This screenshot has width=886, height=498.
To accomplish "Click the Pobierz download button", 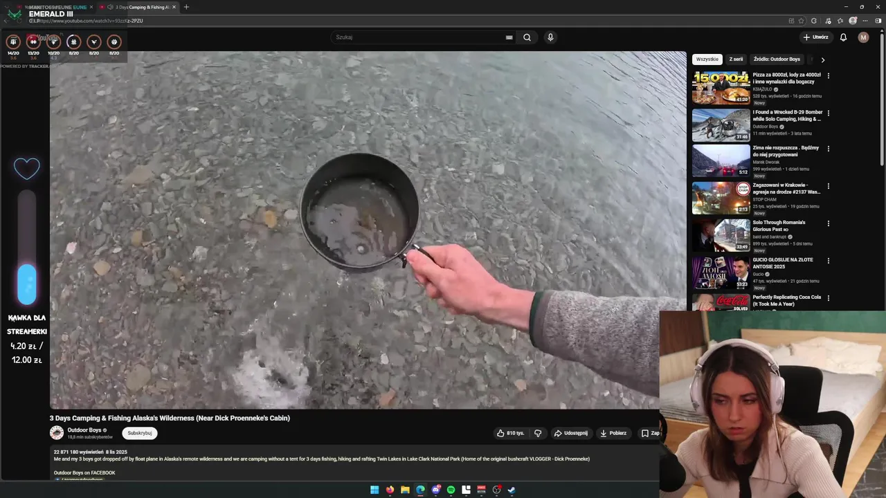I will (613, 433).
